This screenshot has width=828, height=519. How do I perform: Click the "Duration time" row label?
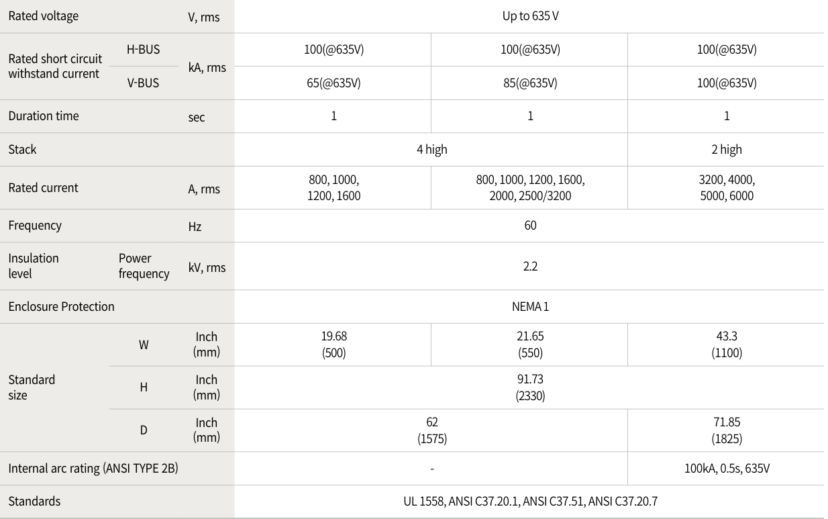44,116
